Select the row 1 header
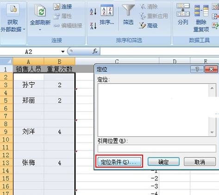 coord(6,69)
